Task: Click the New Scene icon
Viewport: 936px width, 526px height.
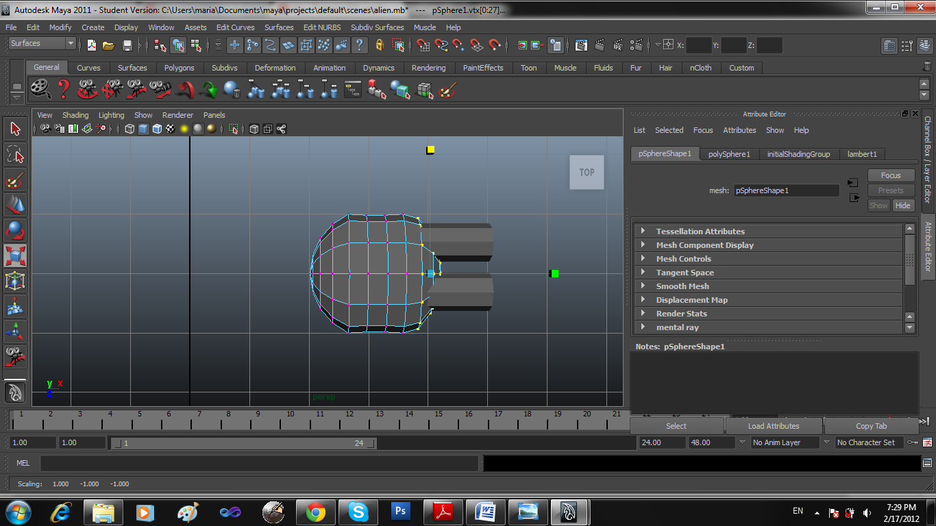Action: pos(92,45)
